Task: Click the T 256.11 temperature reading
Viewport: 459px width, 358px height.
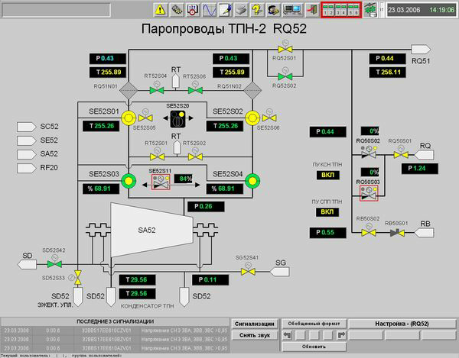Action: [387, 73]
